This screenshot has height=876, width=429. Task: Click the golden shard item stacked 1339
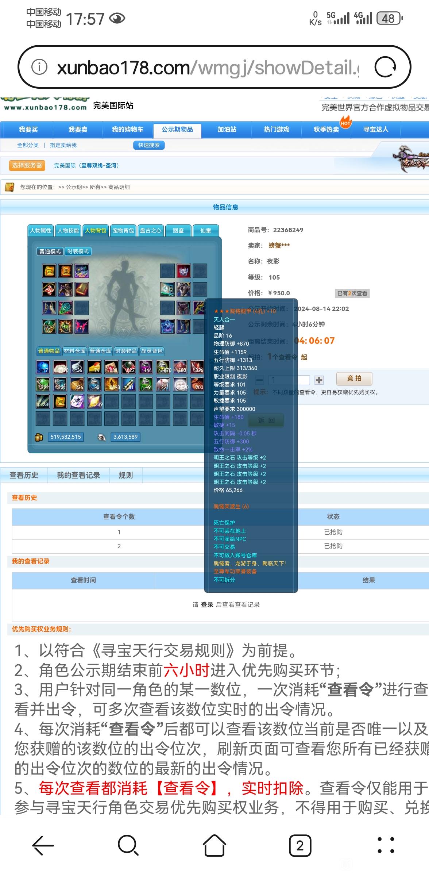pos(94,401)
